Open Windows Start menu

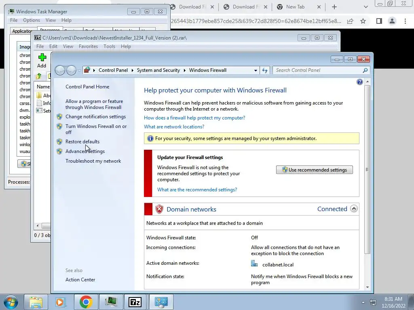click(x=11, y=302)
